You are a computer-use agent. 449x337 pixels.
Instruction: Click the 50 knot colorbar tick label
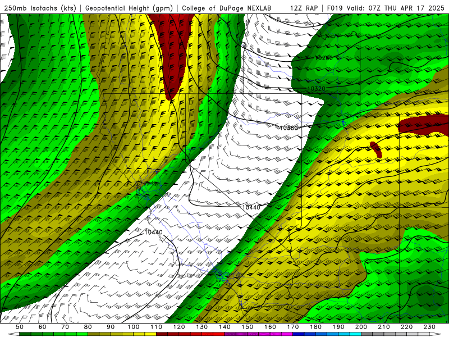tap(20, 327)
